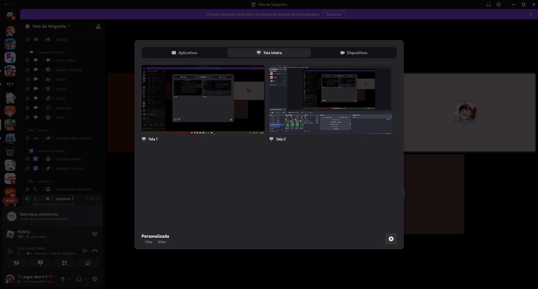The height and width of the screenshot is (289, 538).
Task: Disconnect from voice with the hang-up icon
Action: point(95,251)
